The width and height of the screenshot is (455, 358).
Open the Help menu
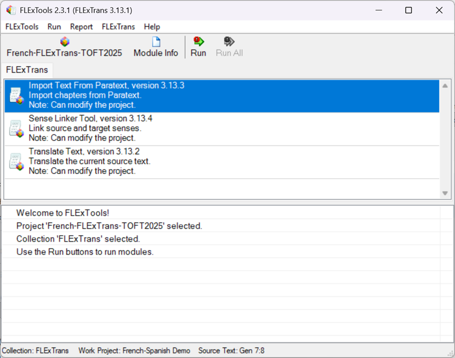(152, 27)
